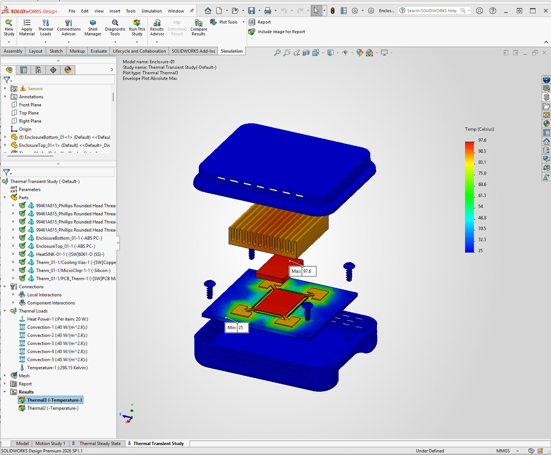The width and height of the screenshot is (551, 455).
Task: Open Plot Tools dropdown arrow
Action: pos(243,22)
